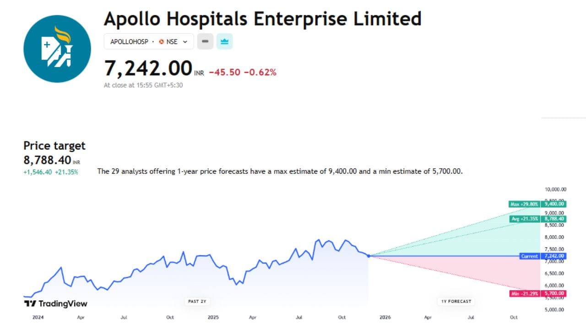The height and width of the screenshot is (330, 586).
Task: Select the gray dash icon beside the ticker
Action: (x=205, y=41)
